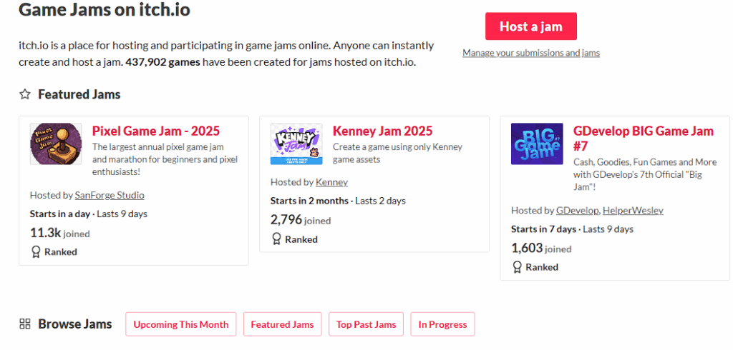Select the Upcoming This Month filter
Screen dimensions: 733x350
pyautogui.click(x=180, y=324)
